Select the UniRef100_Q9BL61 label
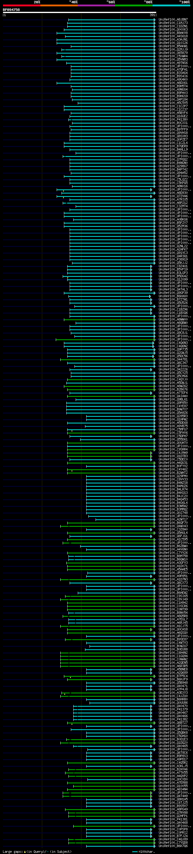Viewport: 193px width, 854px height. [x=173, y=400]
